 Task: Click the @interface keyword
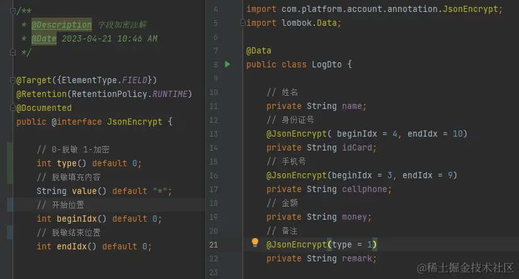76,122
